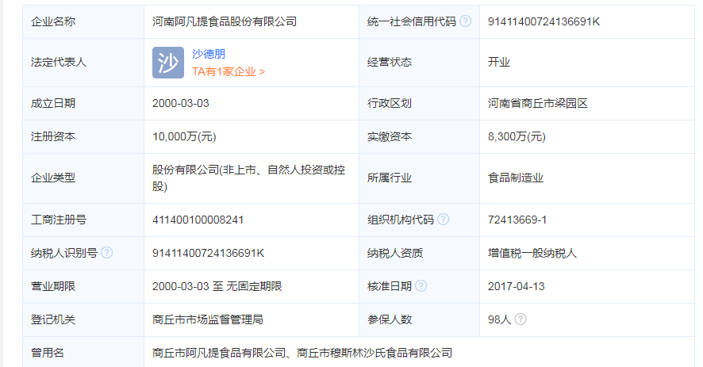Select the taxpayer qualification 增值税一般纳税人
The image size is (703, 367).
[x=532, y=253]
